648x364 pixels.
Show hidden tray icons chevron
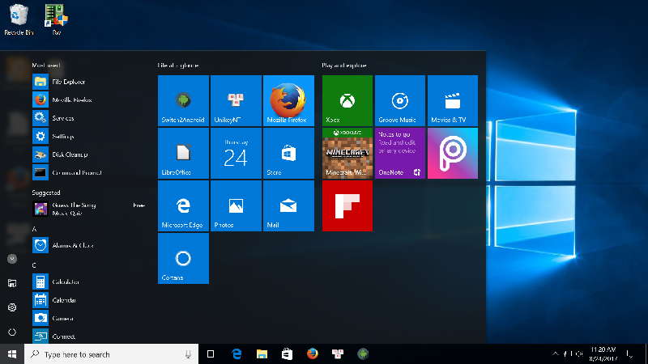(x=556, y=354)
